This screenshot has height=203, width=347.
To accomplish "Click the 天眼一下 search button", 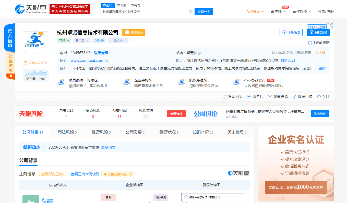I will 204,11.
